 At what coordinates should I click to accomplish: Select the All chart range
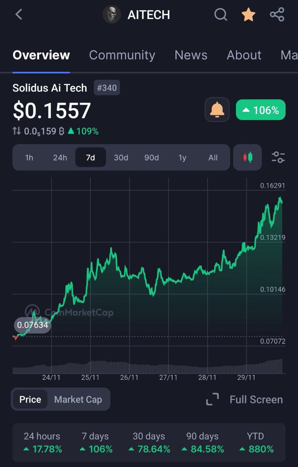(x=213, y=158)
